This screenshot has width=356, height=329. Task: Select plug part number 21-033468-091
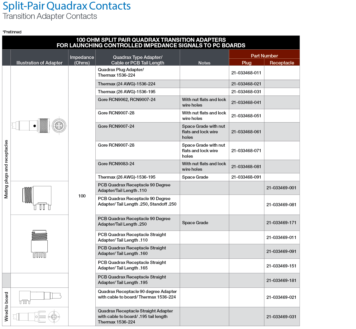(x=246, y=177)
